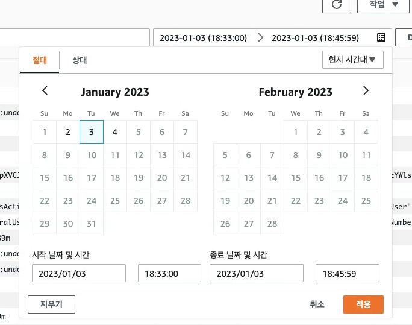Choose January 4 in the calendar

pyautogui.click(x=115, y=132)
